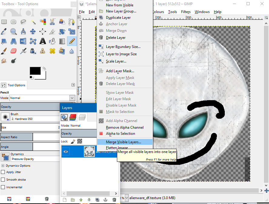Select the Color Picker eyedropper tool
The width and height of the screenshot is (269, 204).
click(4, 32)
